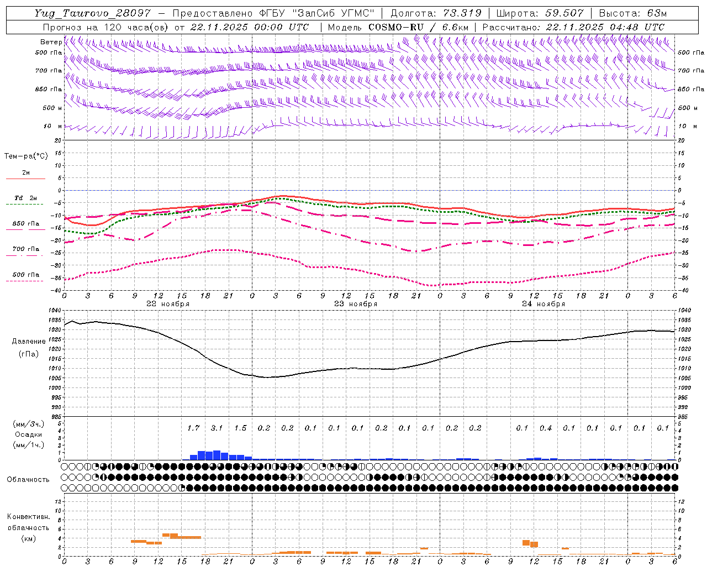
Task: Click the 'Осадки' precipitation label
Action: 28,434
